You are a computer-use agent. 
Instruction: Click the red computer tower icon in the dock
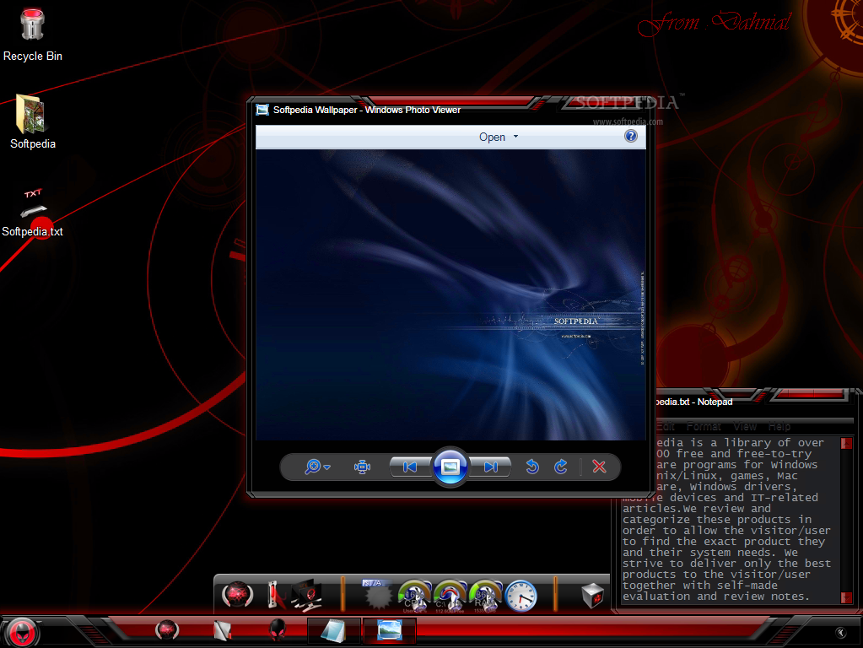275,595
